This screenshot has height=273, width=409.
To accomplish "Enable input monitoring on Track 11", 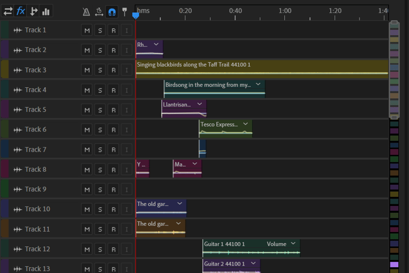I will click(x=127, y=229).
